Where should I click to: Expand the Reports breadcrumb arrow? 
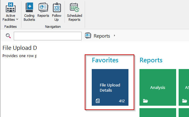[114, 35]
